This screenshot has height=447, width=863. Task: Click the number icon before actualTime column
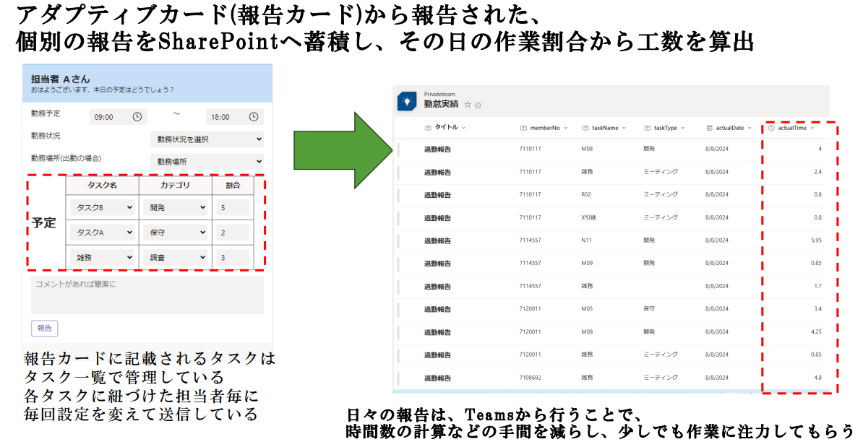click(772, 128)
